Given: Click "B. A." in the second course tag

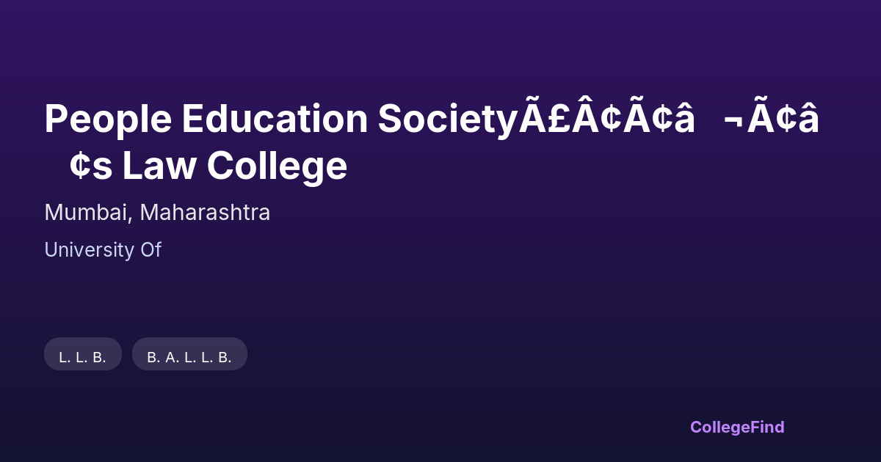Looking at the screenshot, I should (x=162, y=357).
